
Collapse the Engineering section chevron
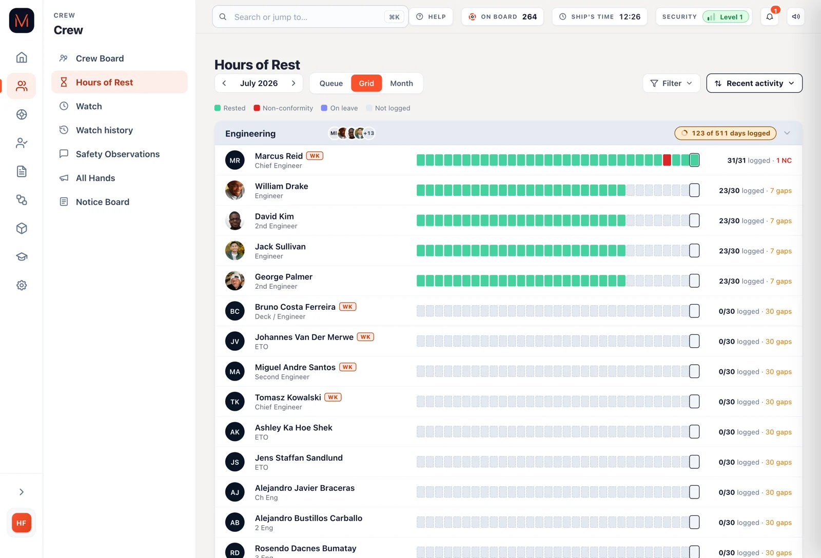[x=787, y=133]
